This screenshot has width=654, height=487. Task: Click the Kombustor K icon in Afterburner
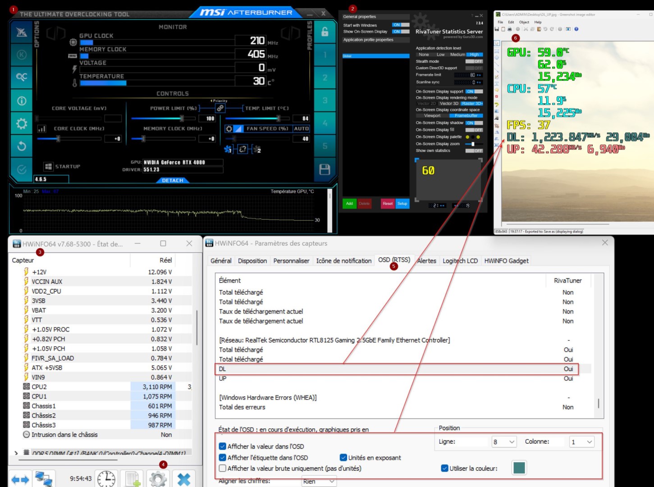point(21,55)
